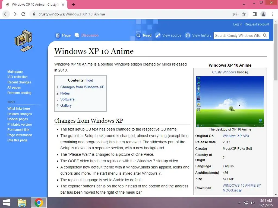Go back to the previous page
The height and width of the screenshot is (208, 278).
[6, 14]
